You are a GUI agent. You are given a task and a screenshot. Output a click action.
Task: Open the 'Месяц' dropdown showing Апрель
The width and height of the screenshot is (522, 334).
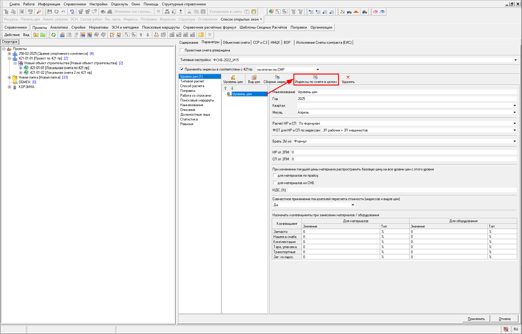515,112
